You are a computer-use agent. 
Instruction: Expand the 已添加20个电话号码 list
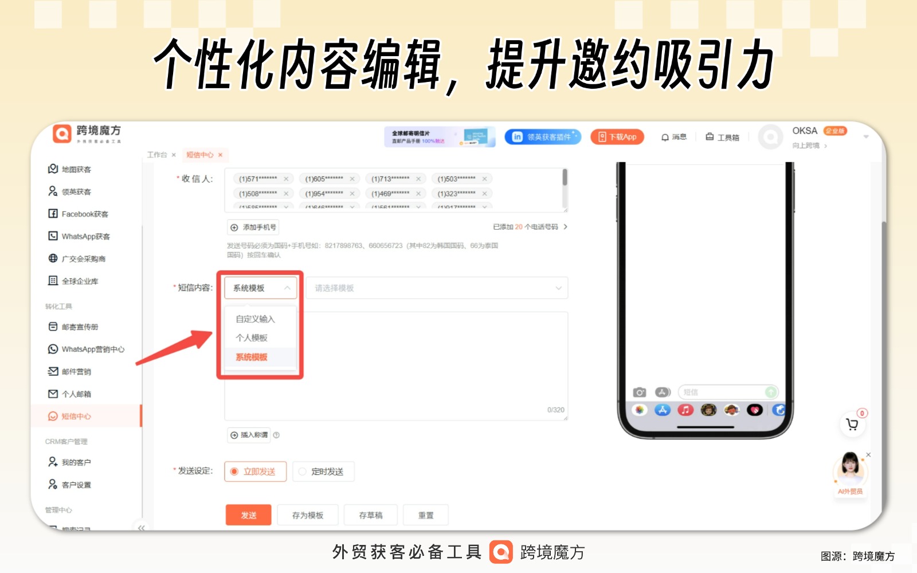pyautogui.click(x=565, y=227)
